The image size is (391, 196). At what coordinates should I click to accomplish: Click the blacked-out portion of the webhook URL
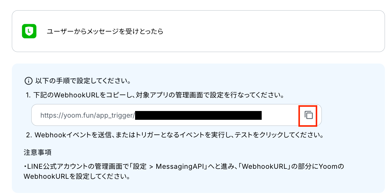click(198, 115)
